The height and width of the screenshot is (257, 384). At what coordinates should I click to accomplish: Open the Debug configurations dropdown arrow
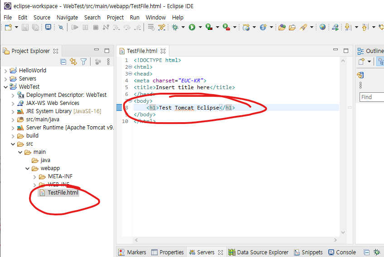[183, 27]
